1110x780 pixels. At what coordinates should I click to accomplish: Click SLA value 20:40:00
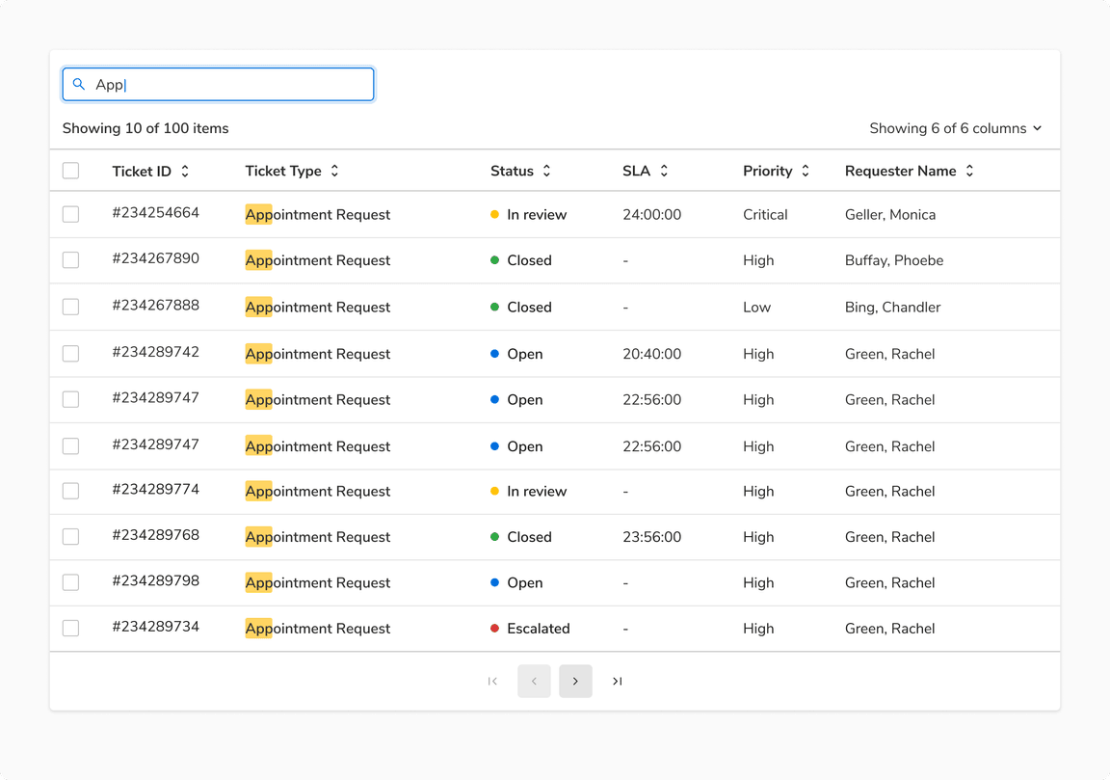652,354
